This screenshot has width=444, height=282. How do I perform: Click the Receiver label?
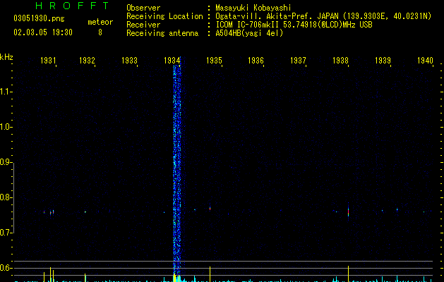(143, 25)
